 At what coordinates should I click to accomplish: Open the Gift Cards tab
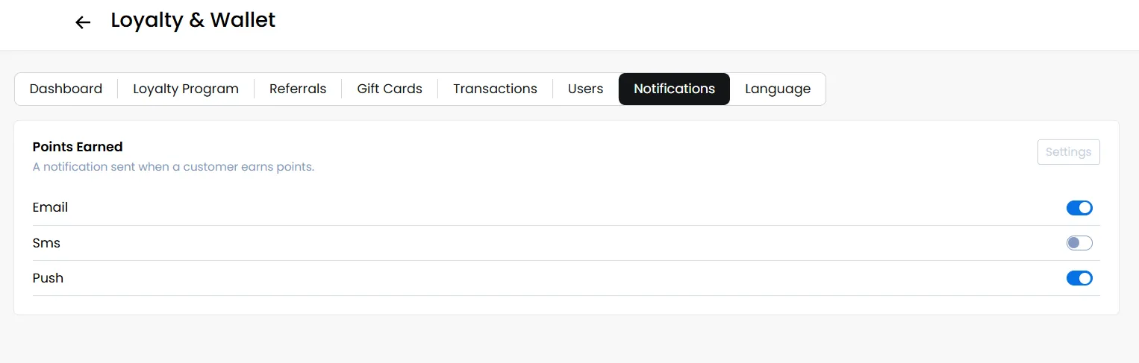390,89
